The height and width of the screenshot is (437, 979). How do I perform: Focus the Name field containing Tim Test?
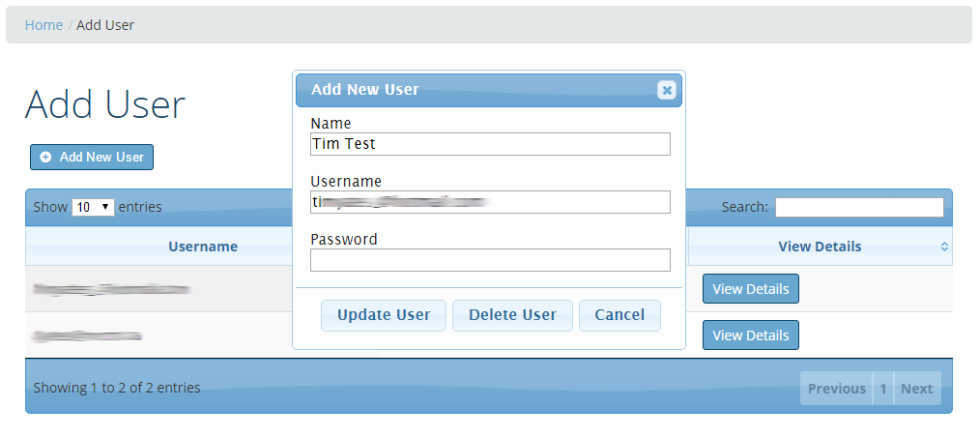(490, 144)
